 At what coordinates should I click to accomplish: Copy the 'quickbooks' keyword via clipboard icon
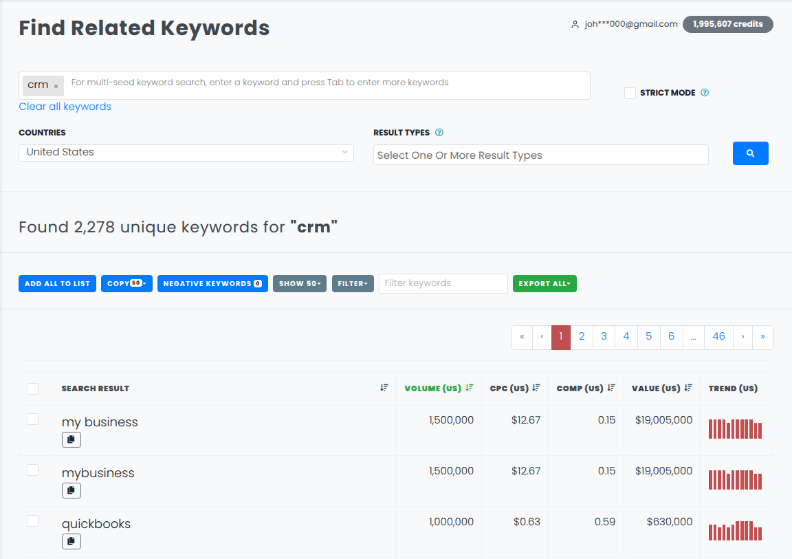(71, 541)
